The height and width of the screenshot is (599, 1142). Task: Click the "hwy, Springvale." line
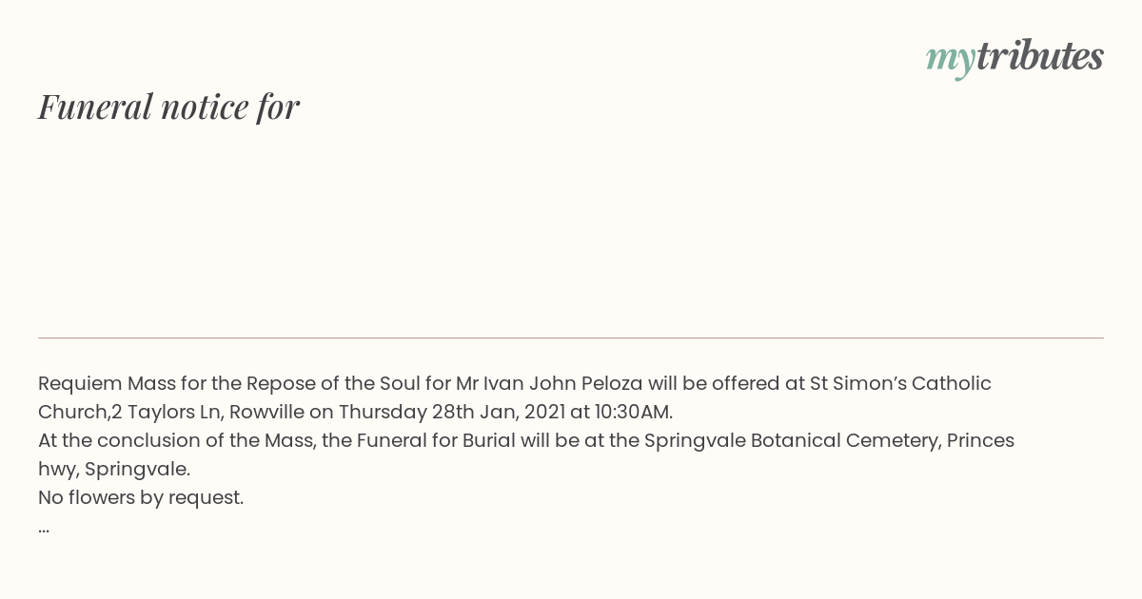tap(114, 469)
